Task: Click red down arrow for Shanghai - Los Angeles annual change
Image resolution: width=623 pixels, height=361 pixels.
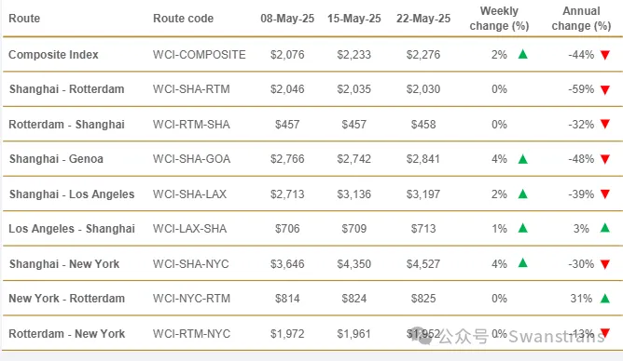Action: coord(605,194)
